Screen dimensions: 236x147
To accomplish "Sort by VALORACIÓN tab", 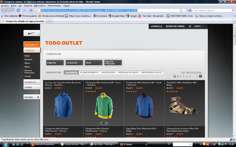I will point(108,72).
